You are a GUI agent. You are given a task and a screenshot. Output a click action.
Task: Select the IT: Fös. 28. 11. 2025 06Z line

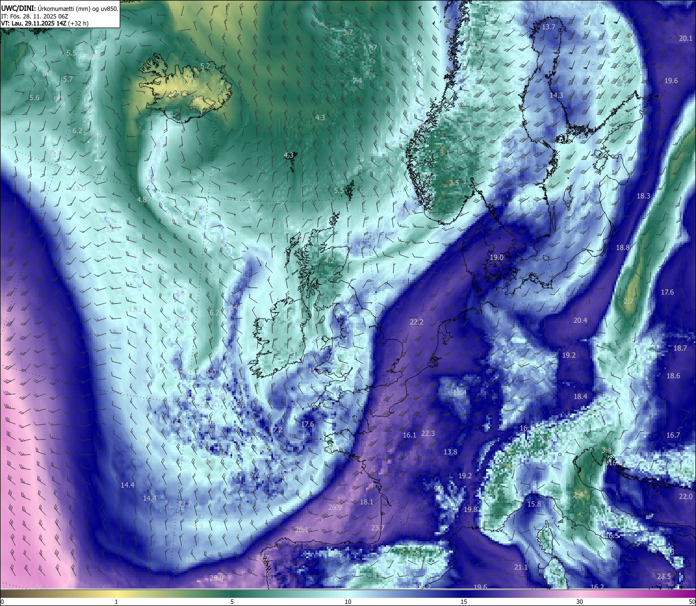[x=34, y=16]
